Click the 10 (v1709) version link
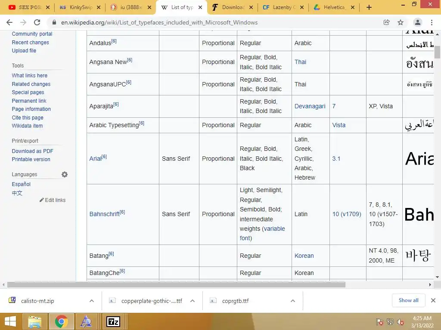The height and width of the screenshot is (330, 441). click(x=347, y=214)
